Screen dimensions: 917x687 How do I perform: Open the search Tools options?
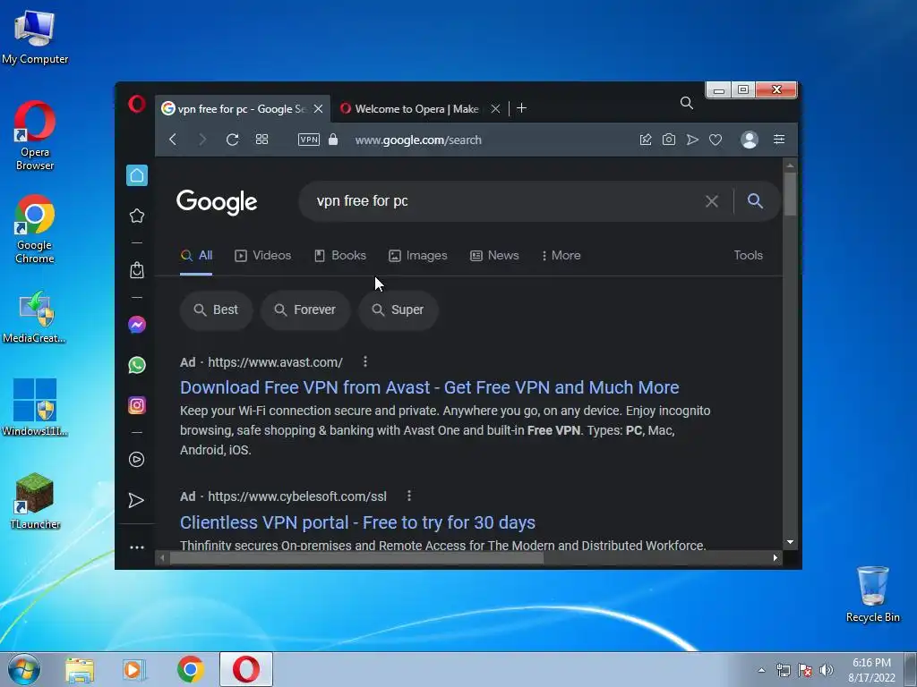748,255
